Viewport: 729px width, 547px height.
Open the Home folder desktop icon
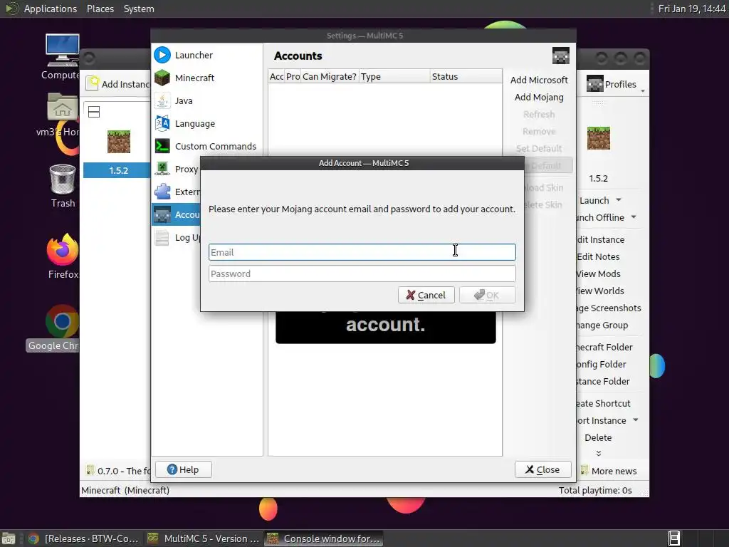point(63,107)
